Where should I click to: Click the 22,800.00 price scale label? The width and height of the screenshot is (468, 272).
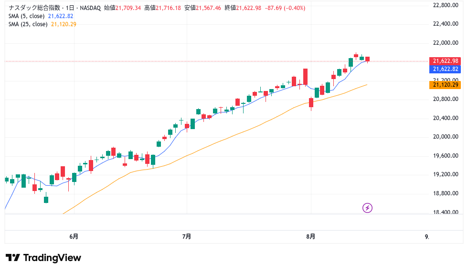click(x=445, y=5)
